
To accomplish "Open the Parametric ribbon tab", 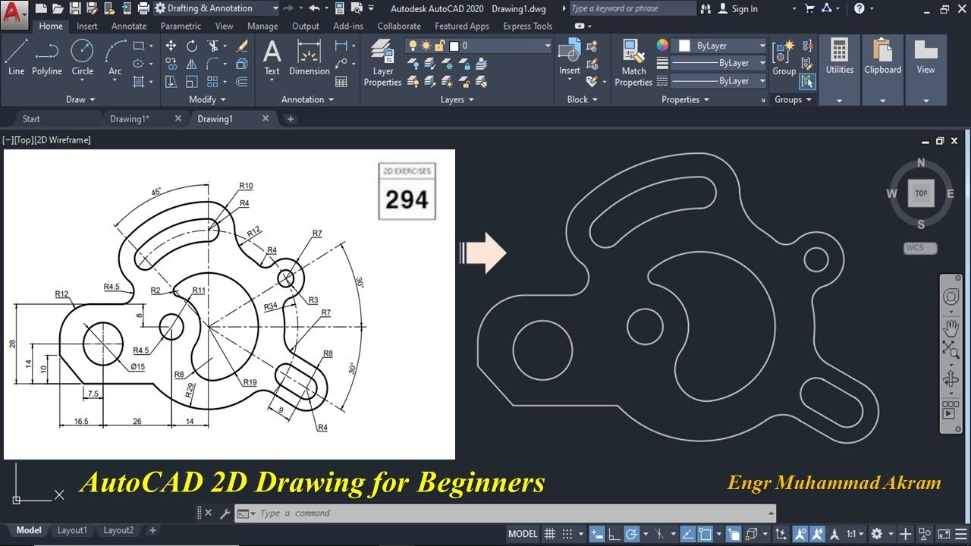I will pos(181,26).
